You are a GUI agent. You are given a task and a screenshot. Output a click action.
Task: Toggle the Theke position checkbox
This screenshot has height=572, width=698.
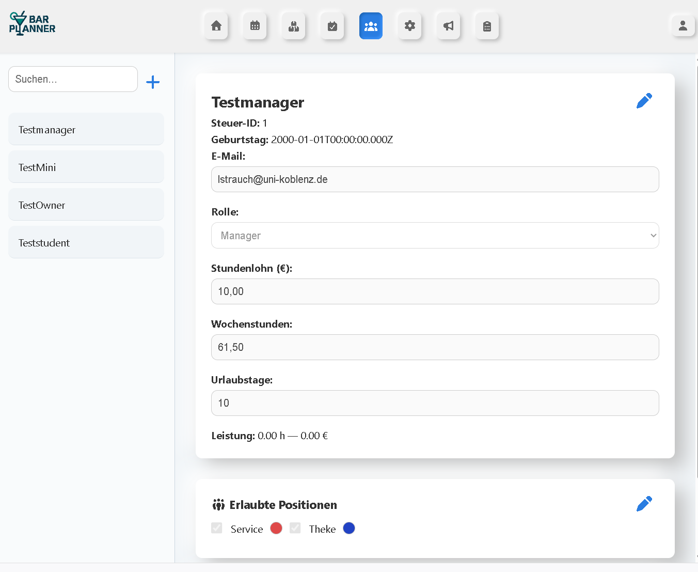pyautogui.click(x=295, y=528)
